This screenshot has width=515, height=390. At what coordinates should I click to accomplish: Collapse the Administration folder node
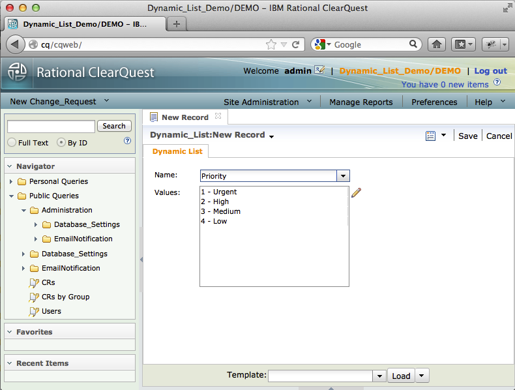23,210
